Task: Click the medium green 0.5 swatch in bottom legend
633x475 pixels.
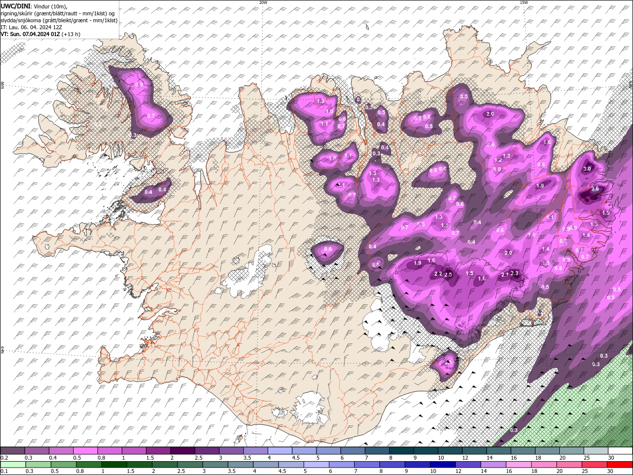Action: click(63, 465)
